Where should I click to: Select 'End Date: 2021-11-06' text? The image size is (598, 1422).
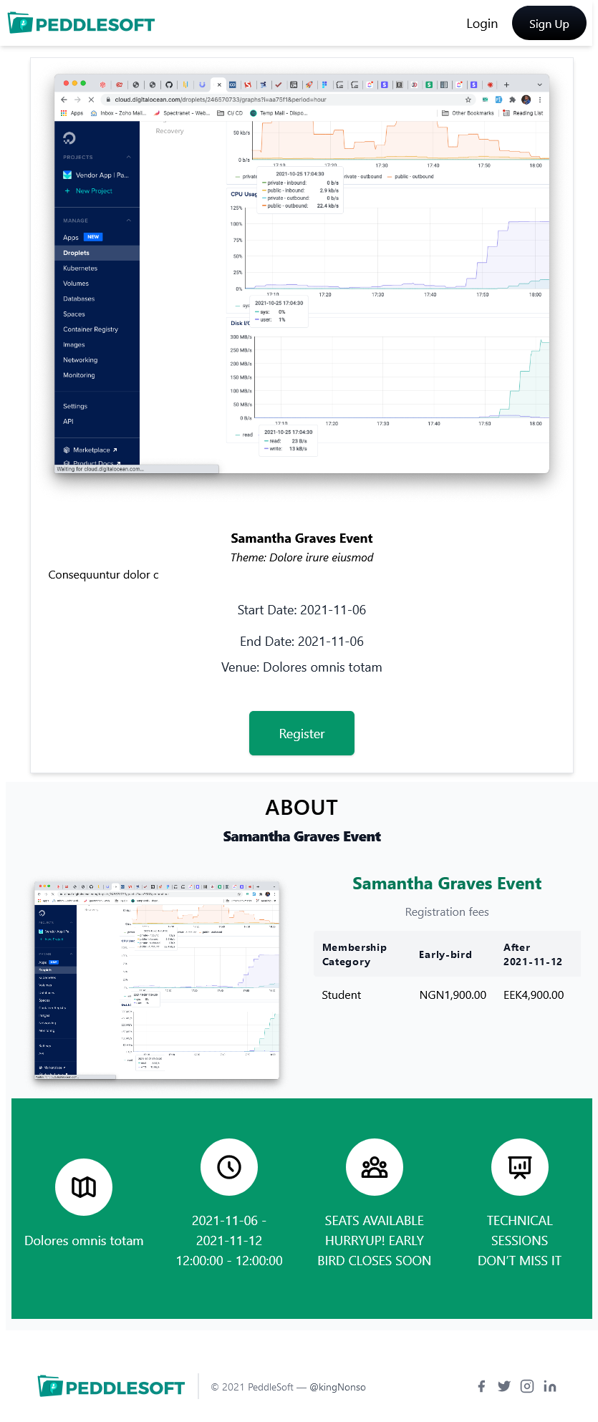pos(302,642)
